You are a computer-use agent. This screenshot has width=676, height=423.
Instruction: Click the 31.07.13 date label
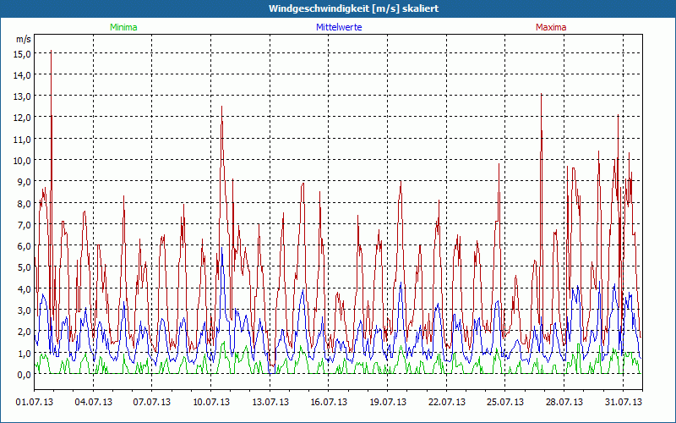(623, 402)
